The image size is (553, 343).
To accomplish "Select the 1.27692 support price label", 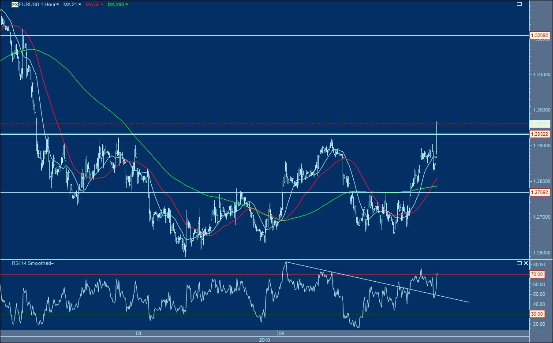I will [x=540, y=193].
